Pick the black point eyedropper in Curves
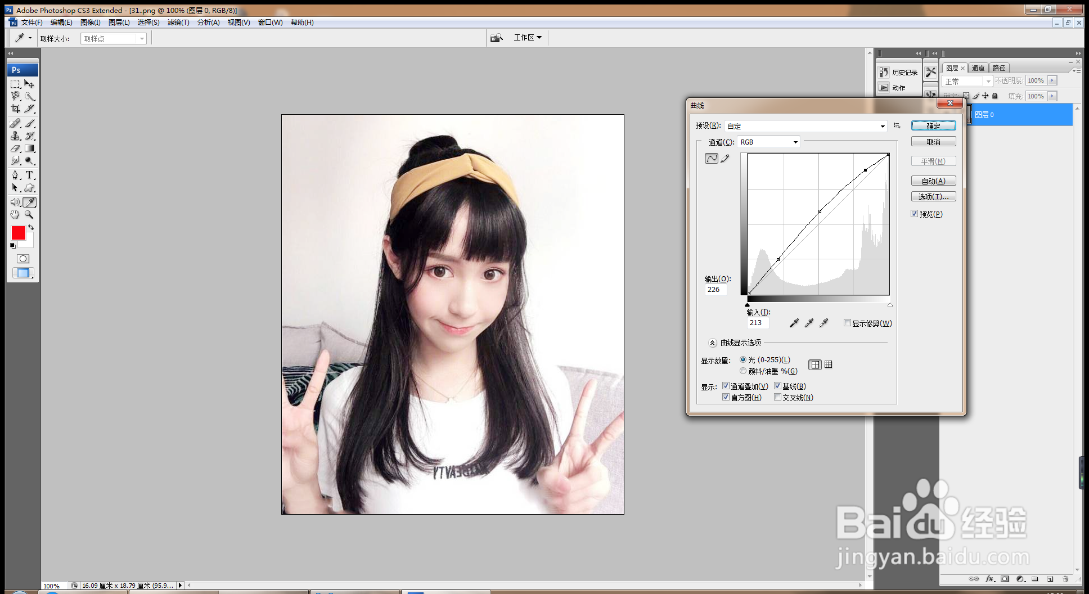Image resolution: width=1089 pixels, height=594 pixels. click(x=794, y=323)
